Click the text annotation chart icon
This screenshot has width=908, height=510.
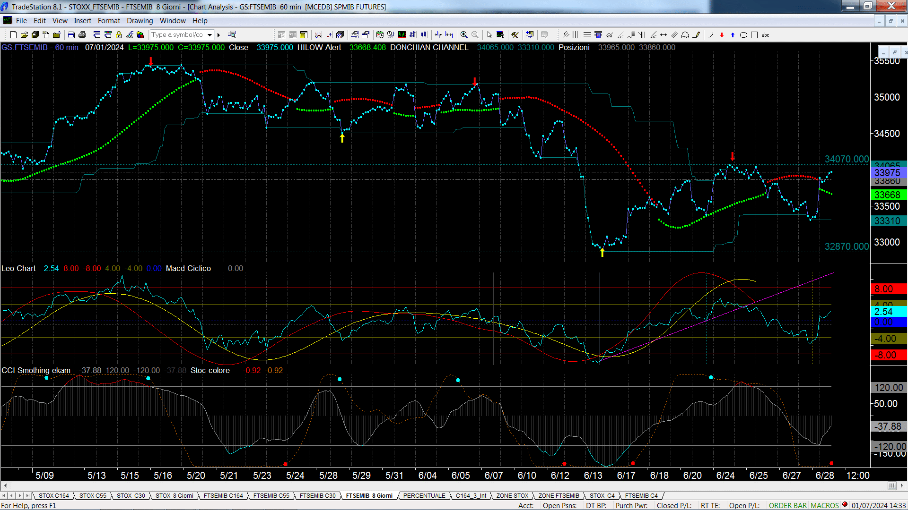(500, 34)
